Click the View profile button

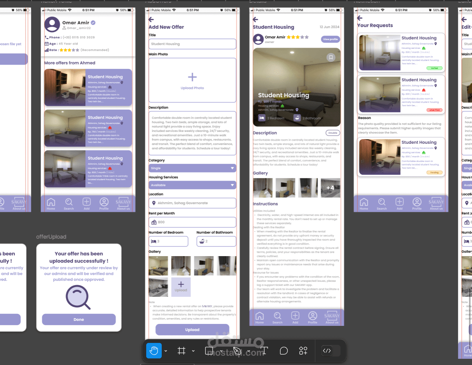330,39
